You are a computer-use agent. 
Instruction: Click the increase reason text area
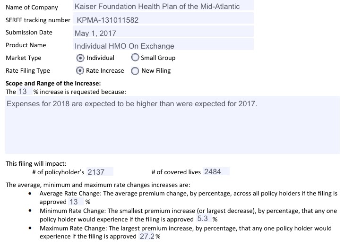point(172,125)
